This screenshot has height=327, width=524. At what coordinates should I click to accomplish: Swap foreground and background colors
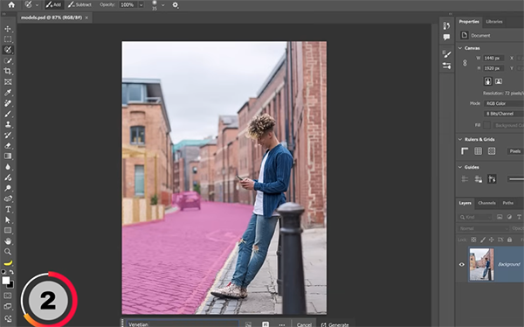tap(11, 272)
